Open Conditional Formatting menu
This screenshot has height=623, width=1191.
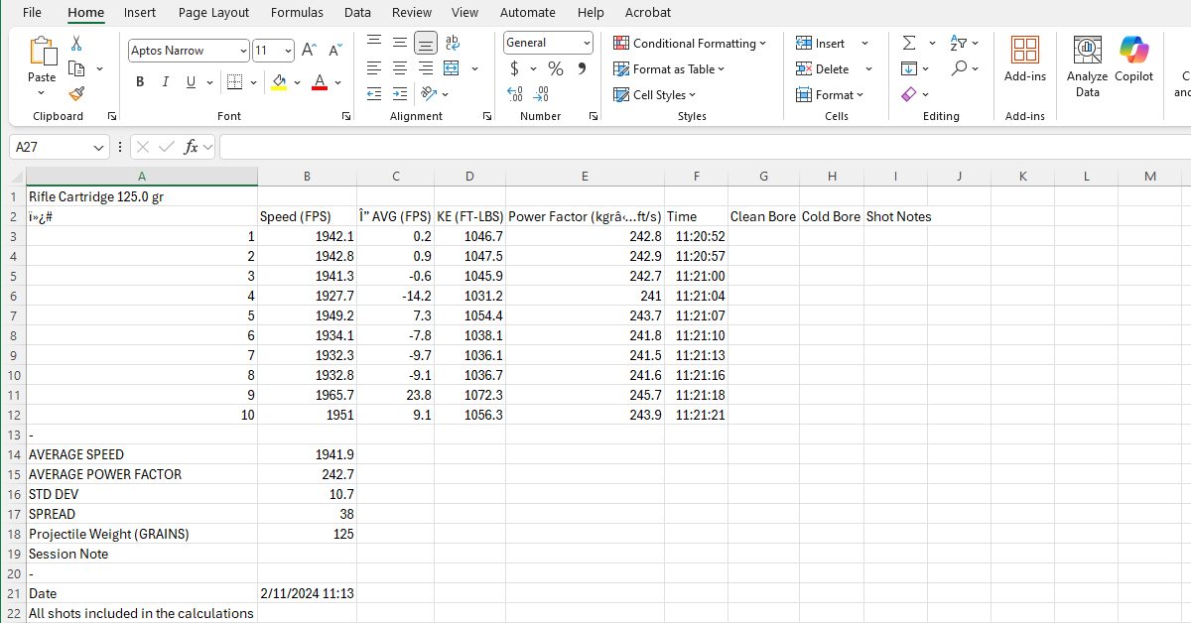click(690, 43)
